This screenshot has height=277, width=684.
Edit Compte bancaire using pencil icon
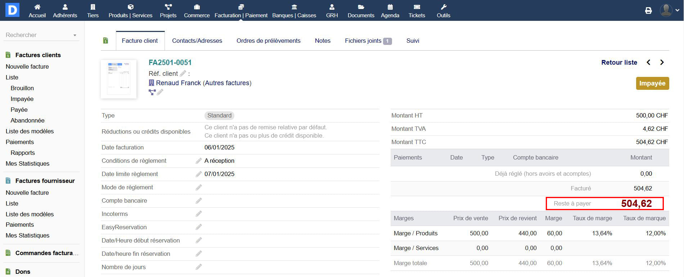pyautogui.click(x=198, y=201)
